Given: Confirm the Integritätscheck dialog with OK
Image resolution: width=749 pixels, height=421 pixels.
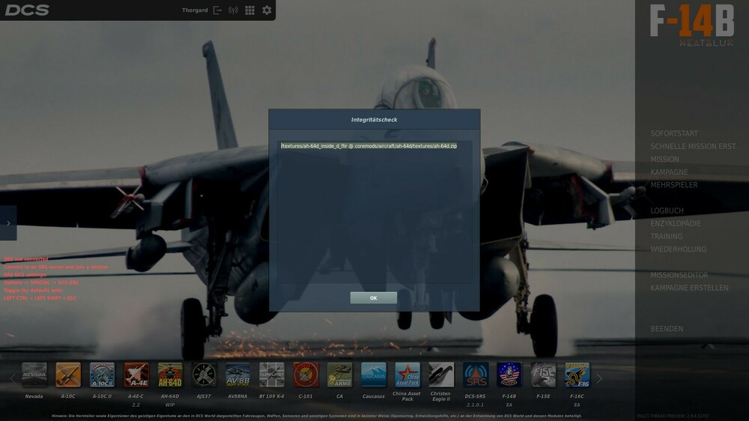Looking at the screenshot, I should [x=374, y=297].
